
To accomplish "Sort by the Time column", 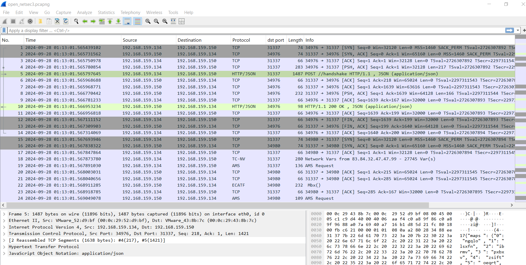I will point(73,40).
